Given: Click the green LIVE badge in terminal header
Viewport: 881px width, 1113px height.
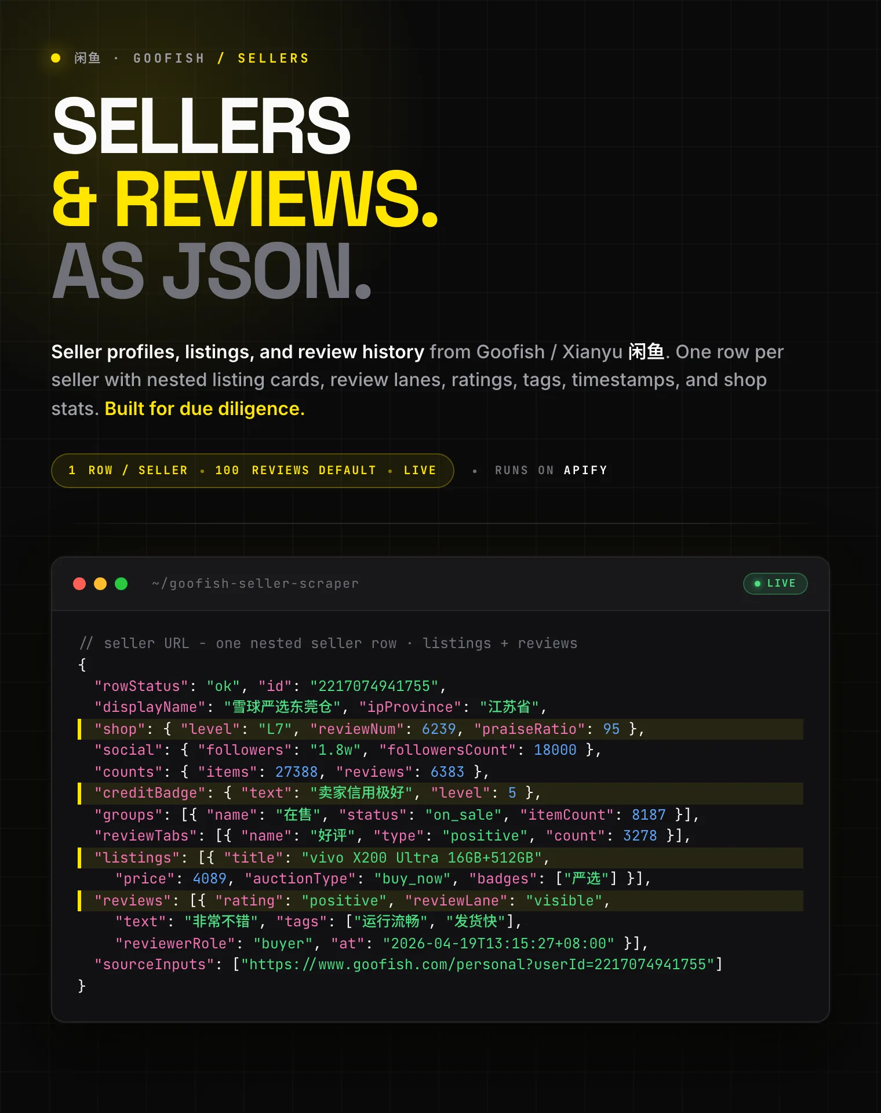Looking at the screenshot, I should tap(775, 583).
